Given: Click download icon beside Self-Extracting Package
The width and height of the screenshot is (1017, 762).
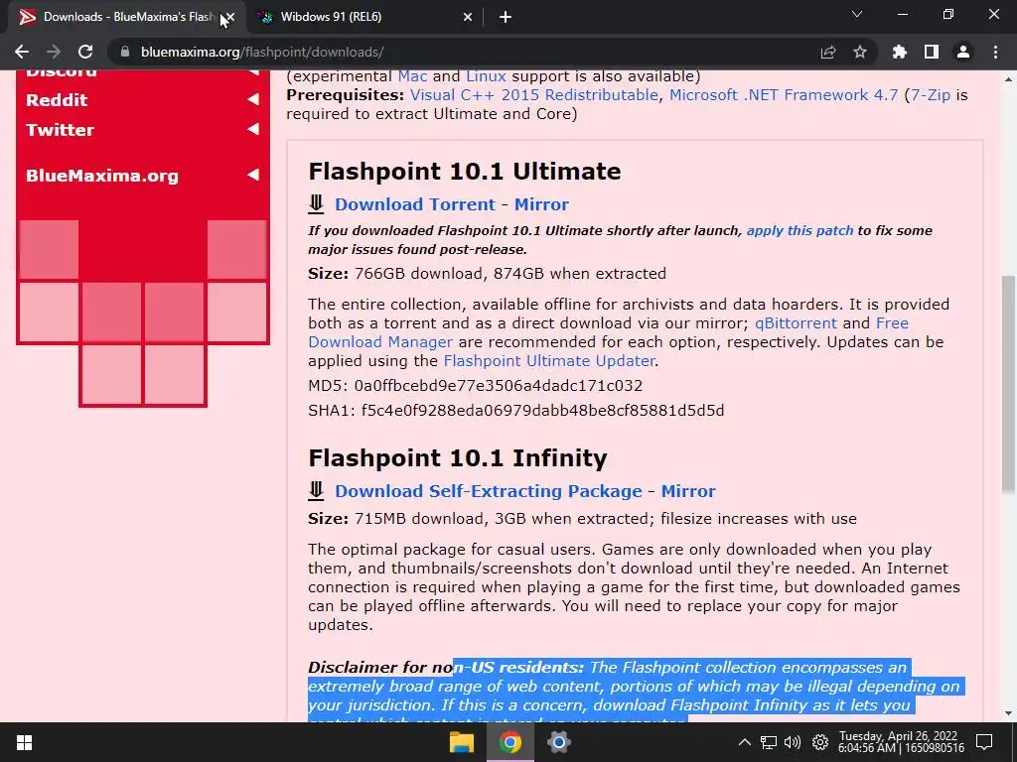Looking at the screenshot, I should coord(316,490).
